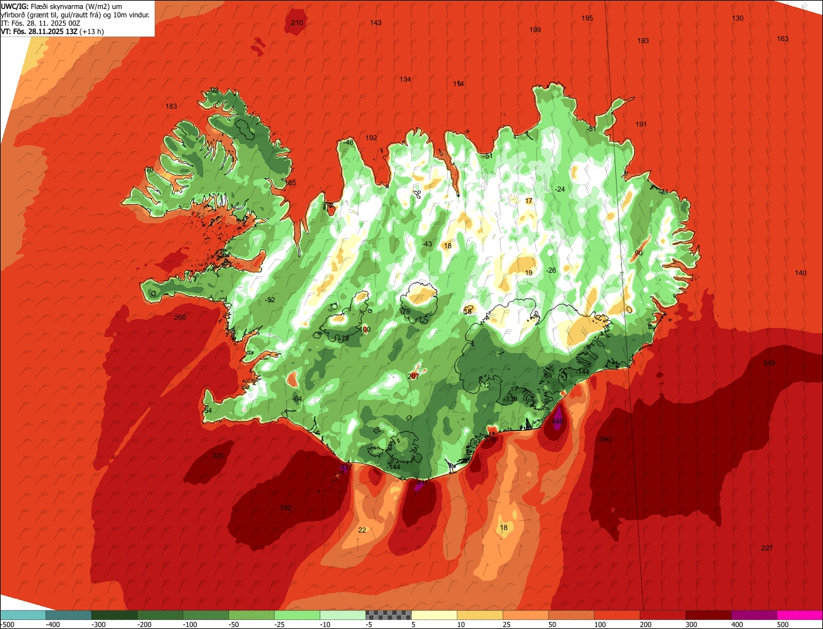This screenshot has width=823, height=629.
Task: Select the -100 to -50 green legend swatch
Action: 206,615
